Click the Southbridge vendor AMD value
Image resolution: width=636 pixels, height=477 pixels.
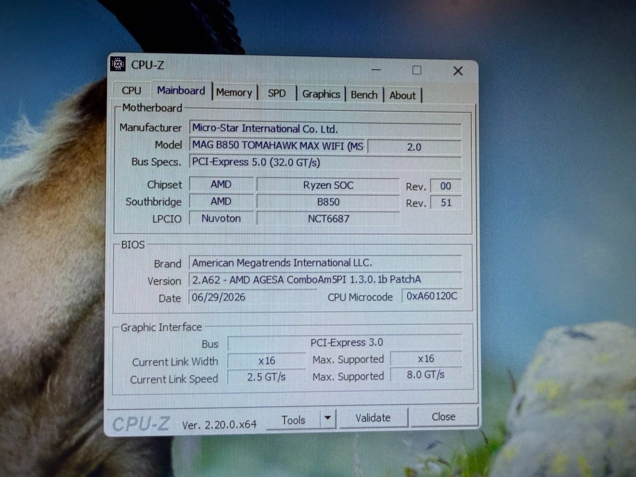tap(221, 201)
